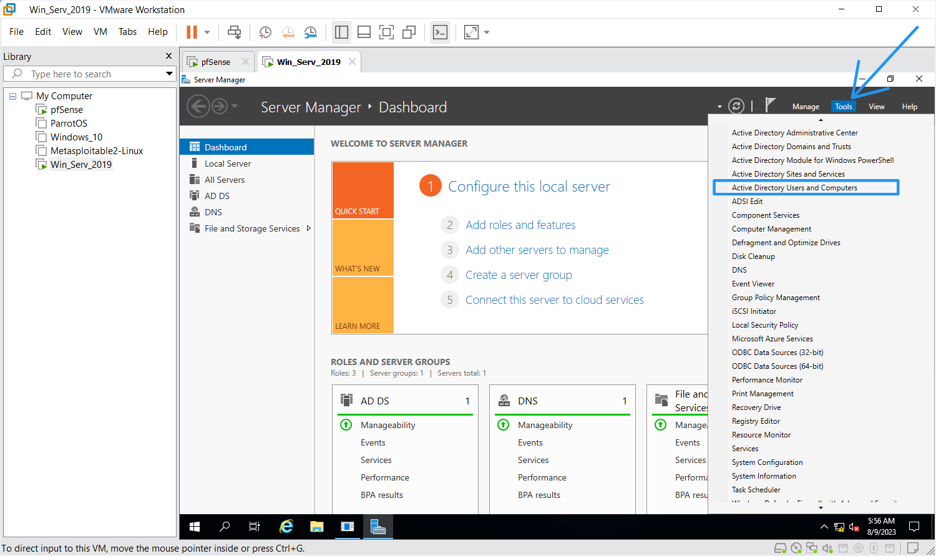Click the stretch guest display icon
The image size is (936, 556).
(471, 32)
